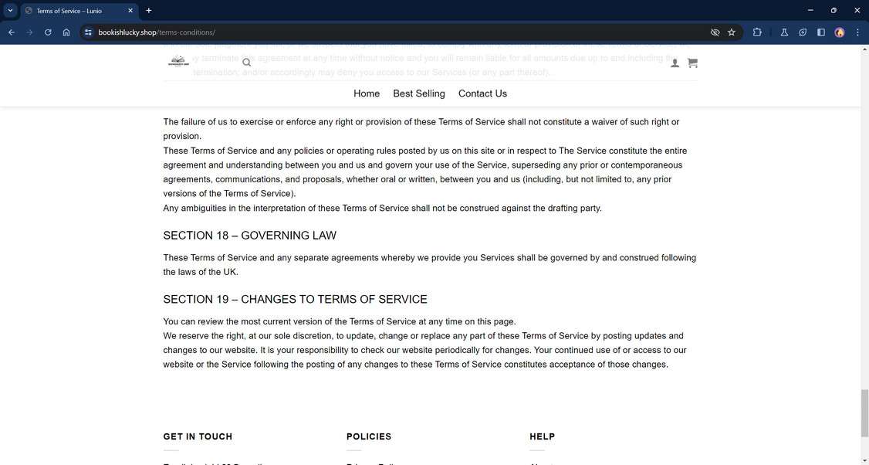
Task: Open the Contact Us menu item
Action: (482, 93)
